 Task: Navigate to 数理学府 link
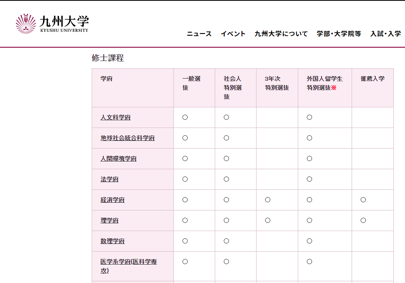(112, 241)
